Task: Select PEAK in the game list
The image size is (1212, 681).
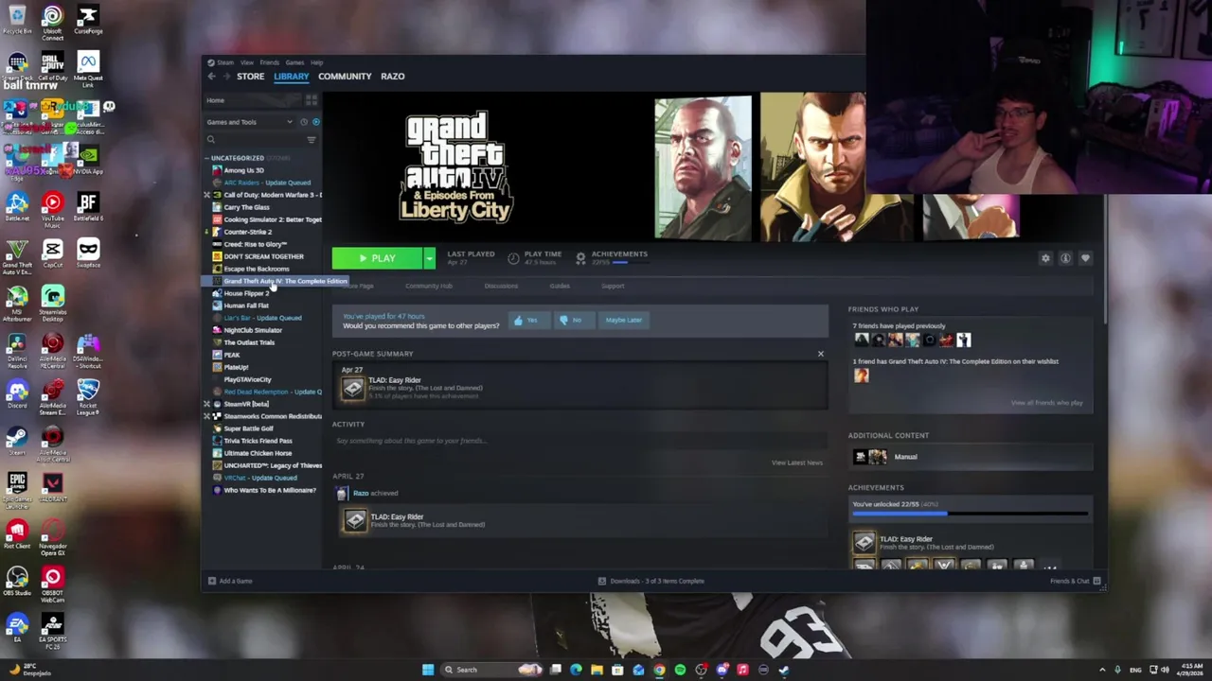Action: 232,355
